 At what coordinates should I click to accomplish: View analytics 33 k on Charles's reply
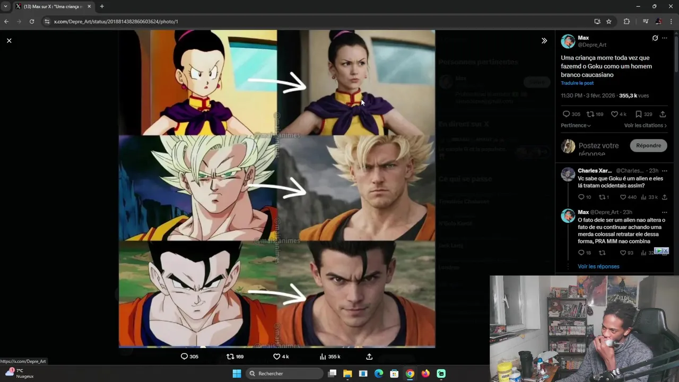point(649,197)
